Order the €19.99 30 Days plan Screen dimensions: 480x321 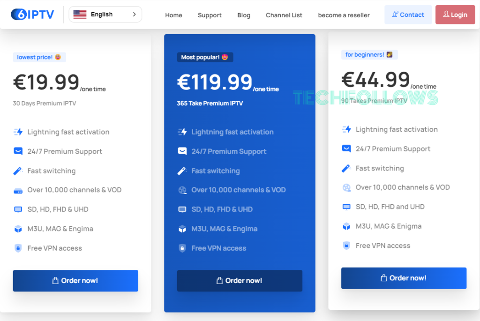tap(75, 281)
